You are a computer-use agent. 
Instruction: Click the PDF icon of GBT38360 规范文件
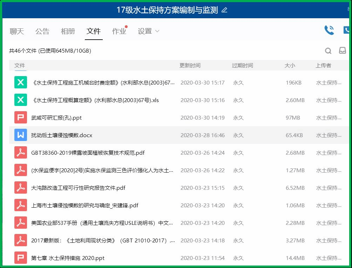21,152
